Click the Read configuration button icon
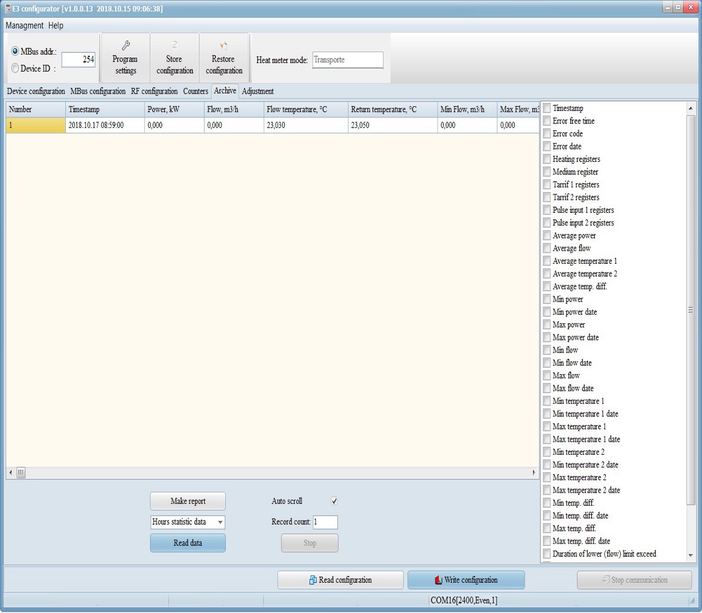Screen dimensions: 702x613 coord(312,580)
